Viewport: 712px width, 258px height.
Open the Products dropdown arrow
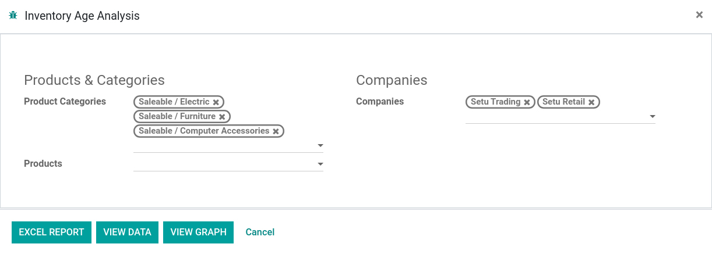(320, 164)
